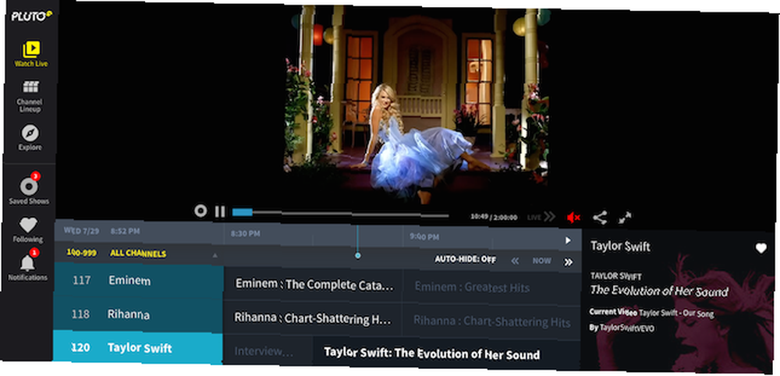
Task: Open Watch Live section
Action: point(31,54)
